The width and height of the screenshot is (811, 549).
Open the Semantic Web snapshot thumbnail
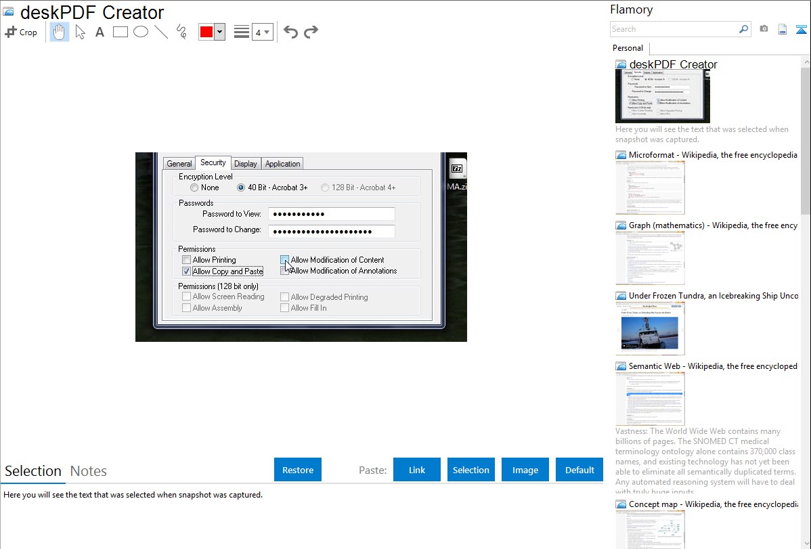tap(650, 399)
